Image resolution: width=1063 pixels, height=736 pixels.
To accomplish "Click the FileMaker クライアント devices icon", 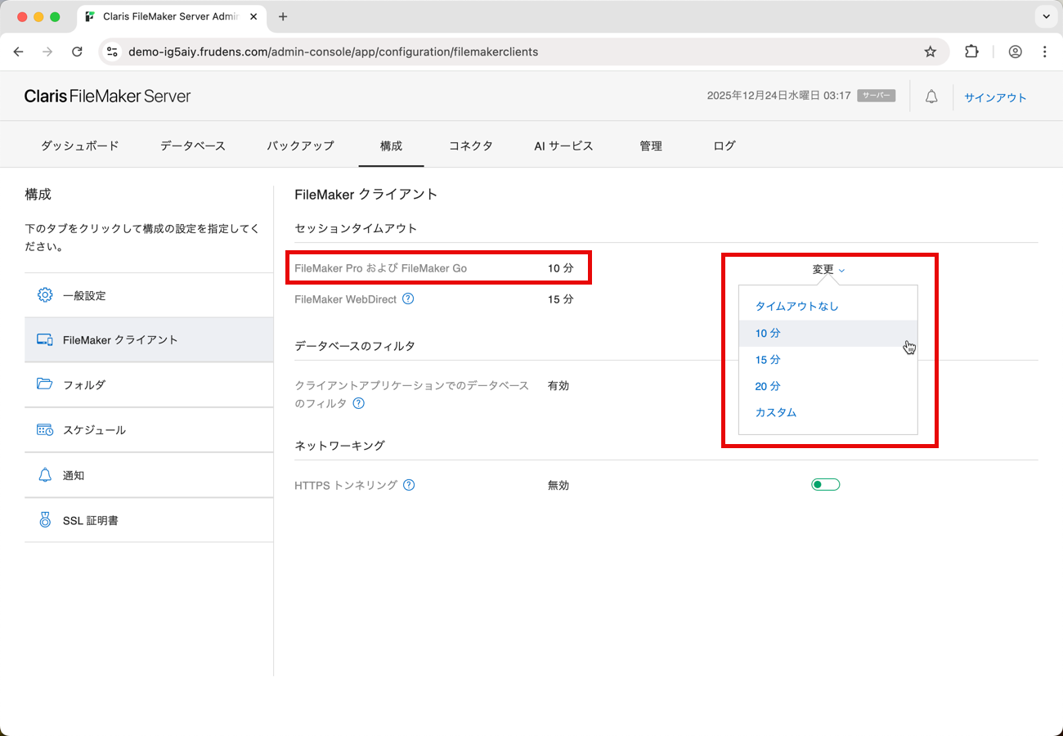I will click(x=45, y=339).
